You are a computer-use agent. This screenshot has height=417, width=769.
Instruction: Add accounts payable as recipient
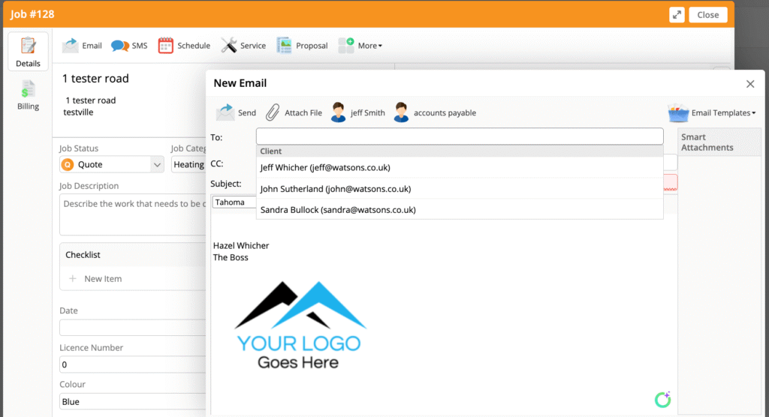(x=435, y=112)
